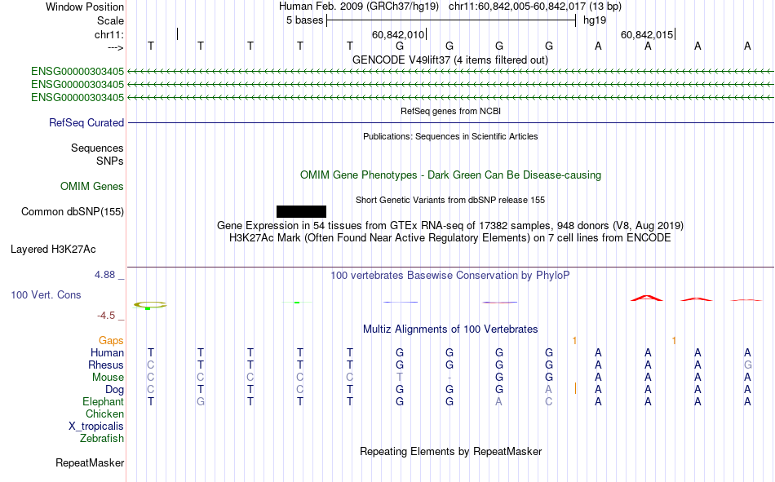Image resolution: width=775 pixels, height=482 pixels.
Task: Click the Gaps row label
Action: coord(111,340)
